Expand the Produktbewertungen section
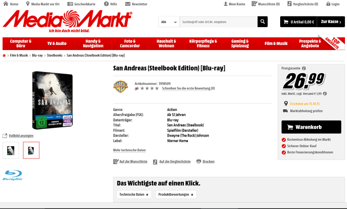347x209 pixels. click(x=176, y=194)
